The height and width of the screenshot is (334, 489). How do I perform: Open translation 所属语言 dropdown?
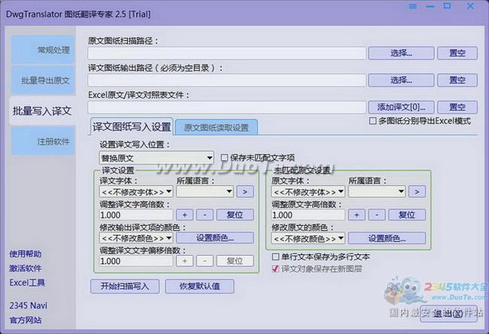tap(205, 192)
